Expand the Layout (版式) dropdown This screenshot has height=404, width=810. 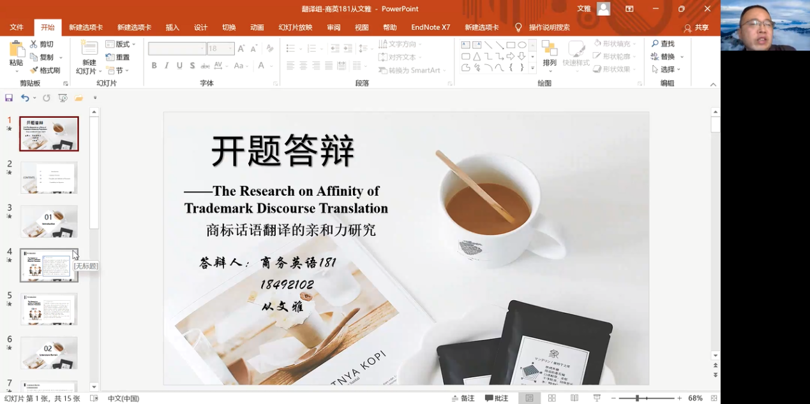pos(121,44)
